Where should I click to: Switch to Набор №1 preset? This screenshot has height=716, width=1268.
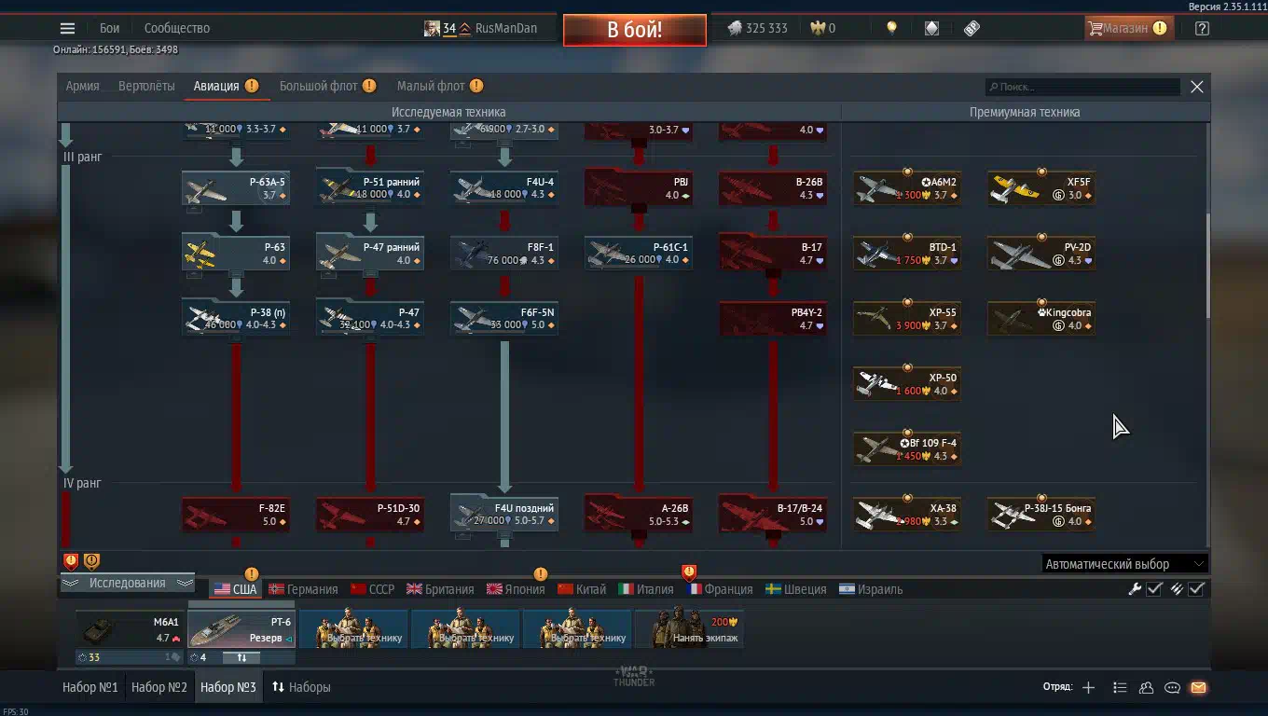coord(90,687)
